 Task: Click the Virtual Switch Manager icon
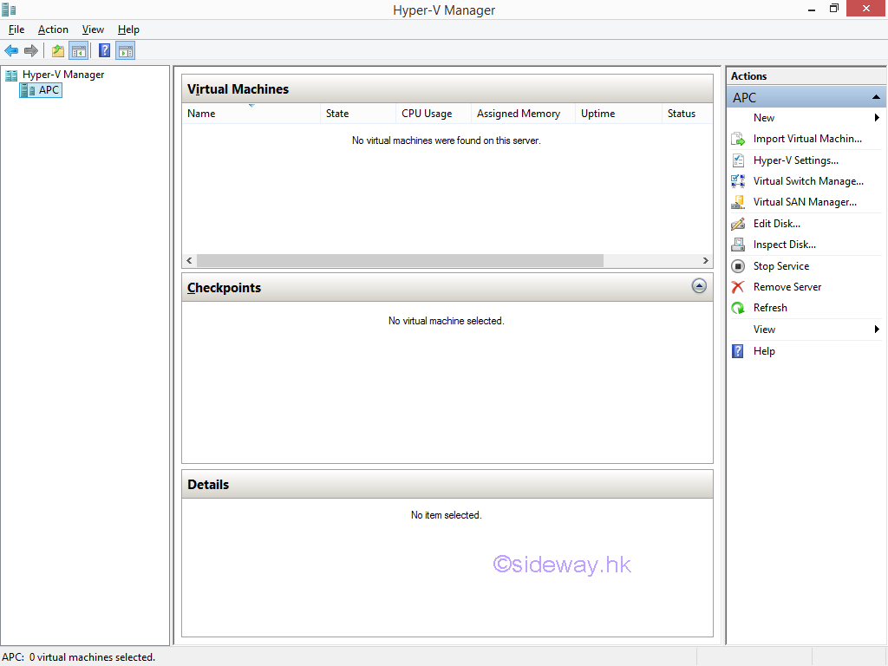pyautogui.click(x=738, y=181)
